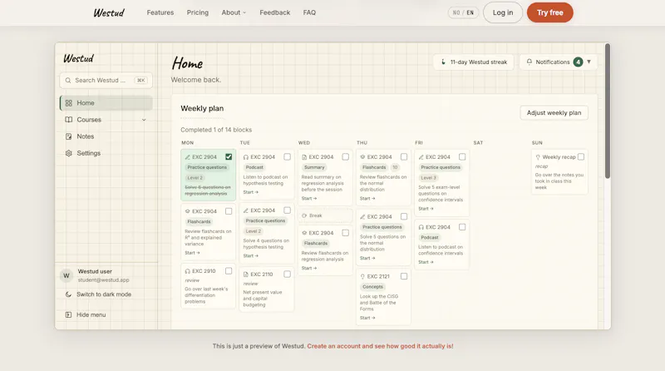The height and width of the screenshot is (371, 665).
Task: Click Switch to dark mode
Action: tap(103, 294)
